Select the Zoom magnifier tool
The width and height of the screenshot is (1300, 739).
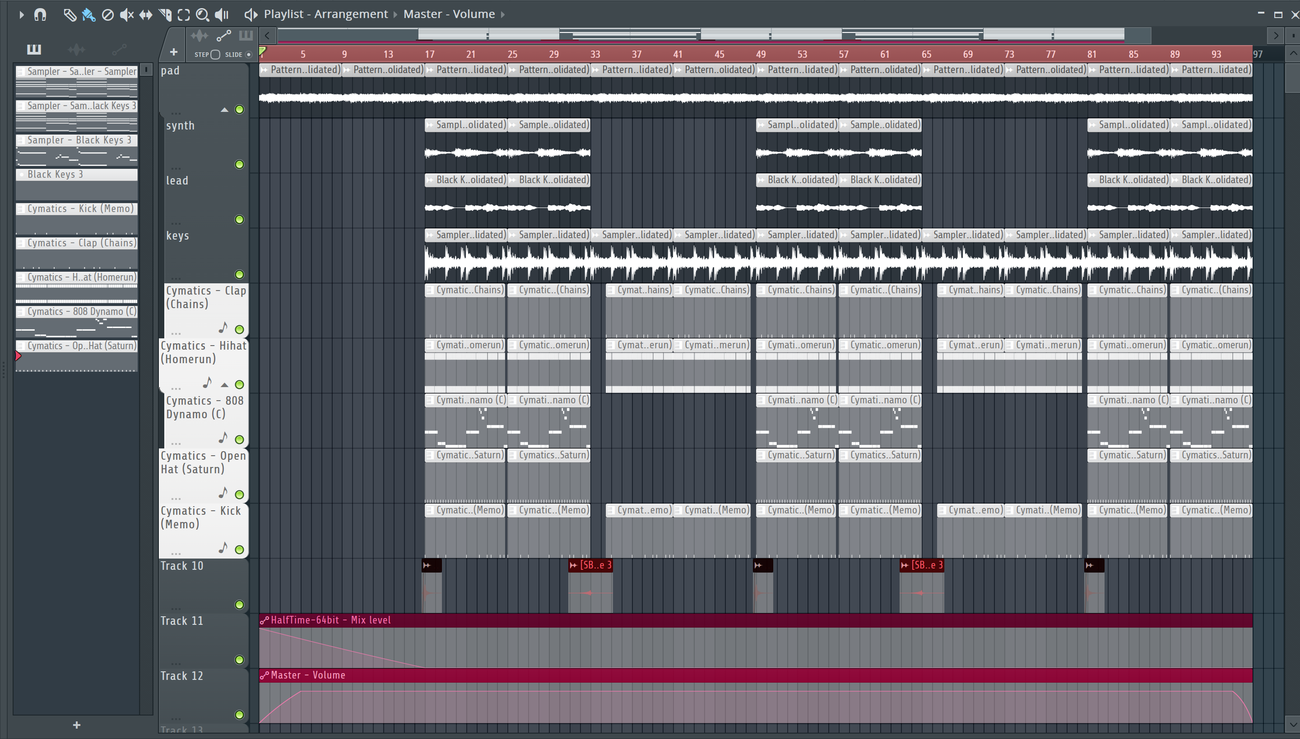pyautogui.click(x=203, y=15)
